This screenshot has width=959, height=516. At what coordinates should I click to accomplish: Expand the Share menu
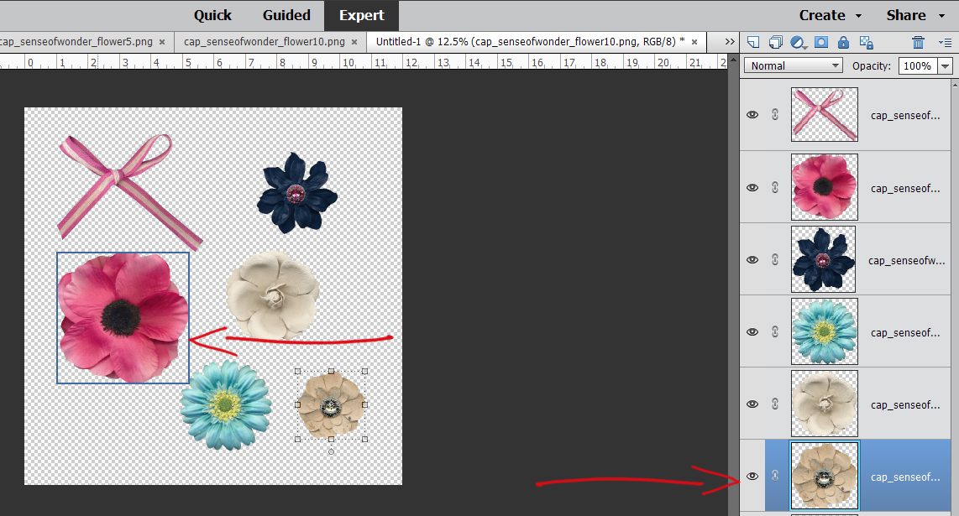click(915, 15)
